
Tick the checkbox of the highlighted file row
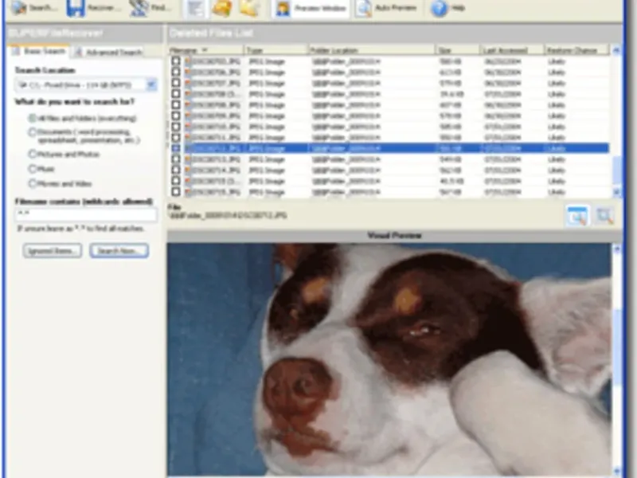176,148
